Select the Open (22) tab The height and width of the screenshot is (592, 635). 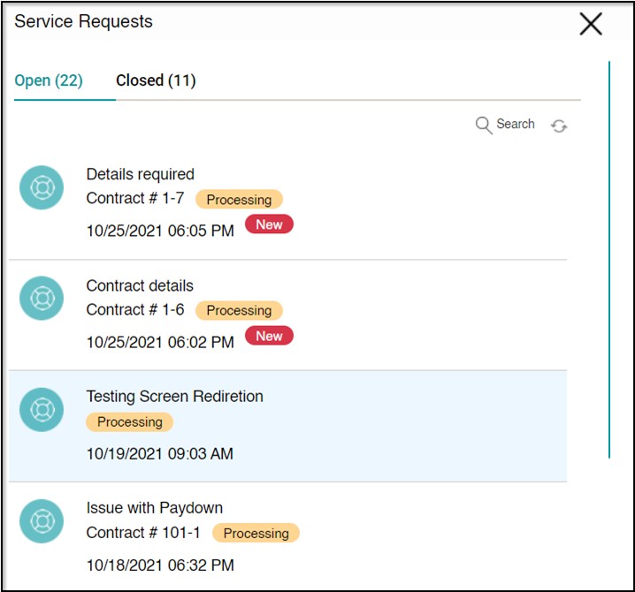click(x=49, y=80)
